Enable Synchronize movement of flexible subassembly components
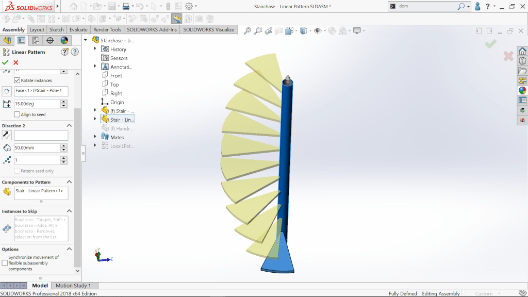 click(5, 263)
